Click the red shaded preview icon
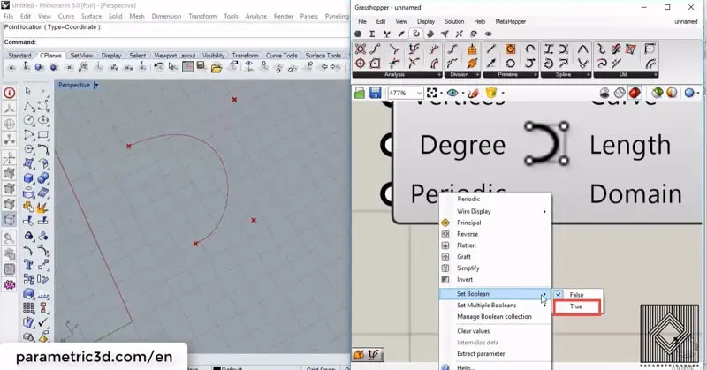Viewport: 707px width, 370px height. click(x=634, y=93)
